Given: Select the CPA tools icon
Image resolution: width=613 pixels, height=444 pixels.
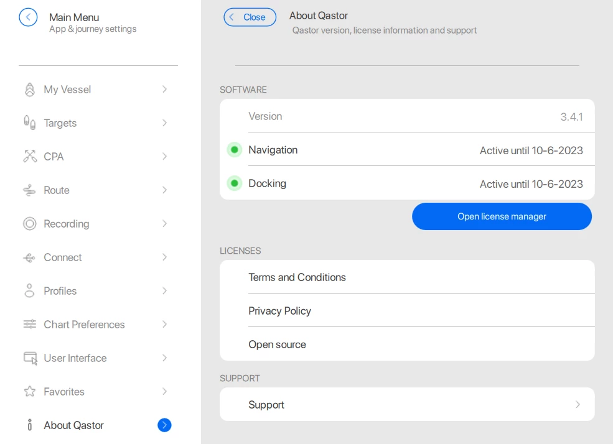Looking at the screenshot, I should pyautogui.click(x=29, y=156).
